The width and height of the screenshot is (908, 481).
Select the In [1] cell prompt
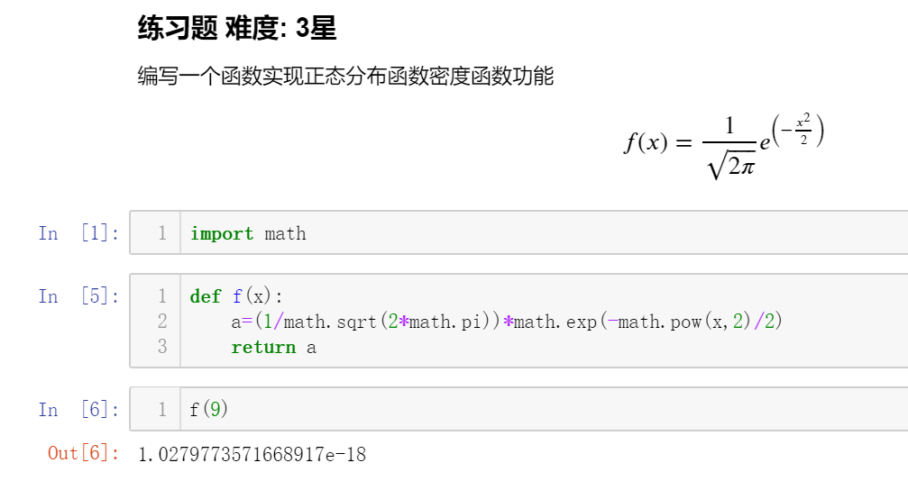(x=79, y=233)
